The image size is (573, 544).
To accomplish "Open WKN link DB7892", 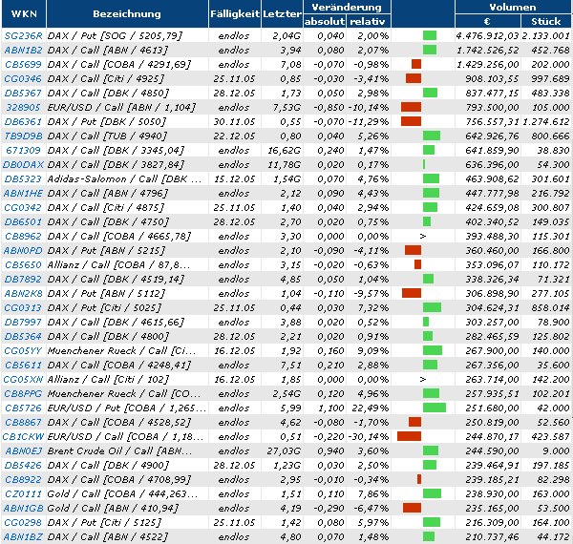I will [x=23, y=280].
